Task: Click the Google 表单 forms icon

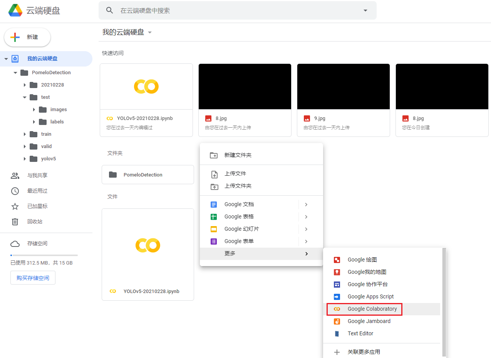Action: tap(214, 241)
